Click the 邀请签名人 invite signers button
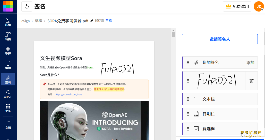 coord(220,39)
